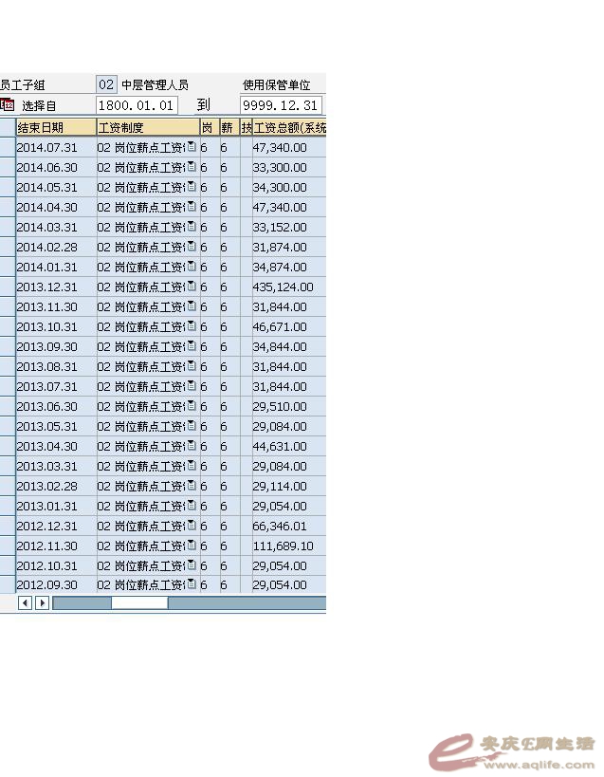Select the 薪 column header
This screenshot has width=604, height=777.
pyautogui.click(x=229, y=127)
